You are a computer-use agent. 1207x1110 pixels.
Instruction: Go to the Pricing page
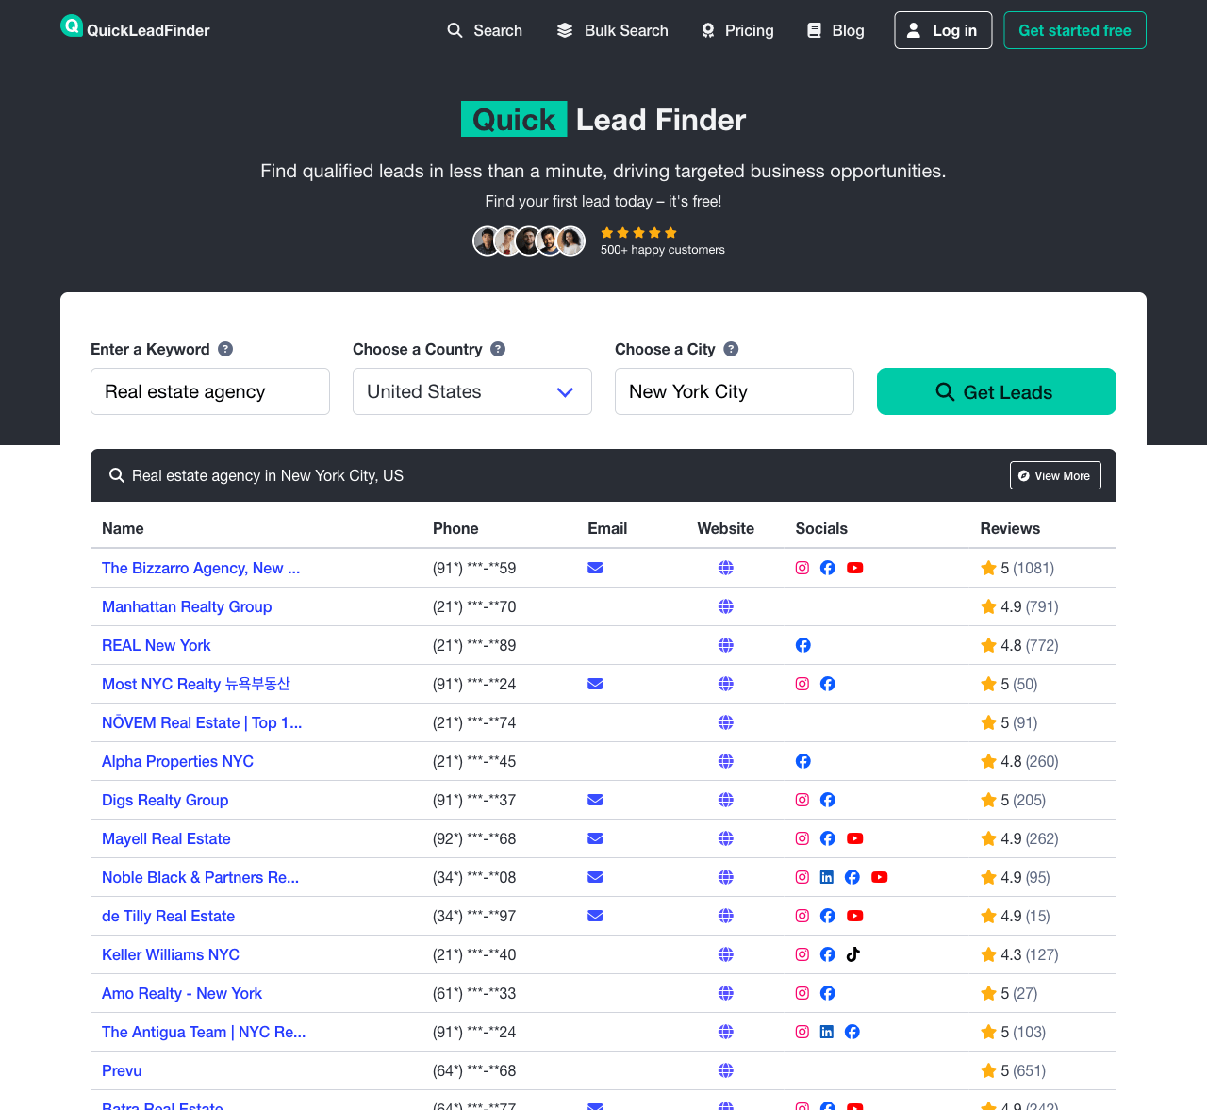click(x=737, y=30)
